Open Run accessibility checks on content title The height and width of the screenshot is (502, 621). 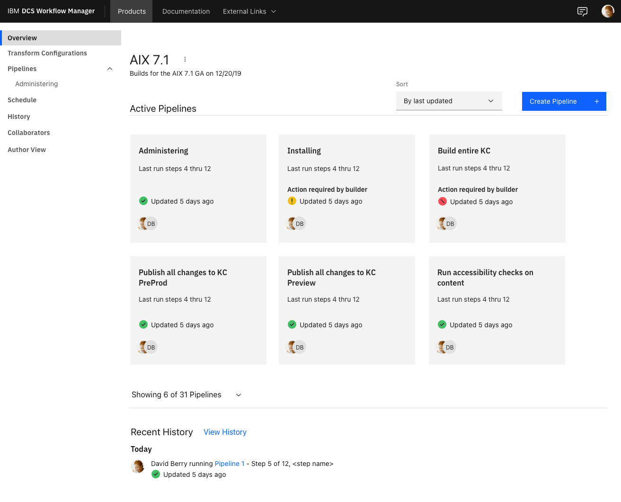pyautogui.click(x=485, y=278)
